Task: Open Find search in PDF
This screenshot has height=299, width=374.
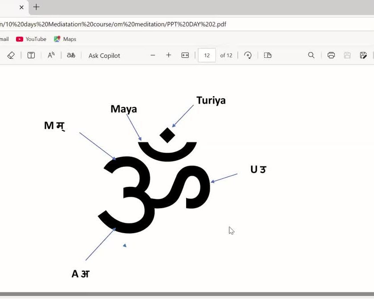Action: [x=311, y=55]
